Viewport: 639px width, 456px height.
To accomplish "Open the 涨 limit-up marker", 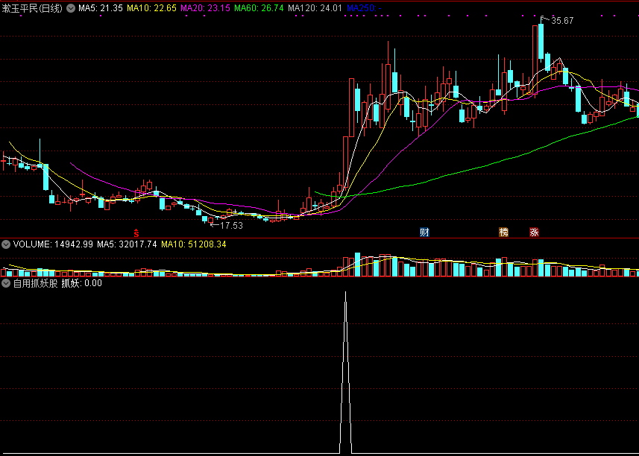I will pos(535,232).
